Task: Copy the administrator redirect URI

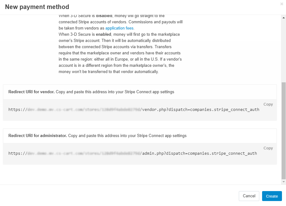Action: pos(268,148)
